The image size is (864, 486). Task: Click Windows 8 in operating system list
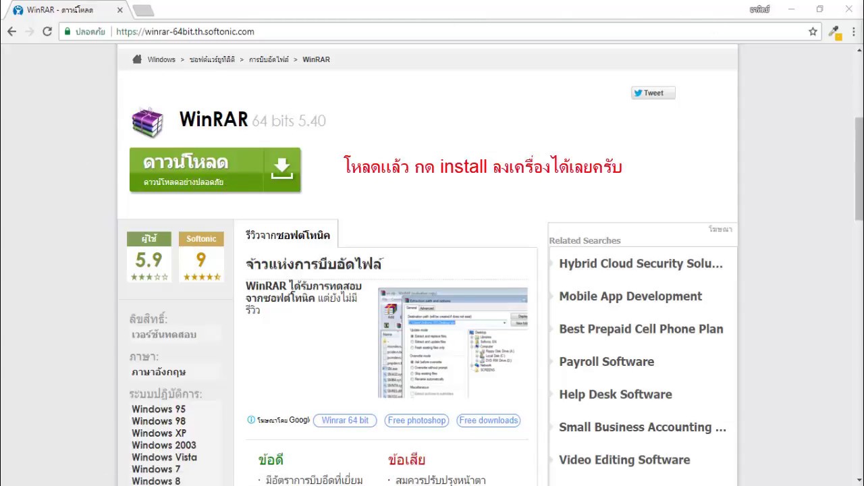[x=156, y=481]
